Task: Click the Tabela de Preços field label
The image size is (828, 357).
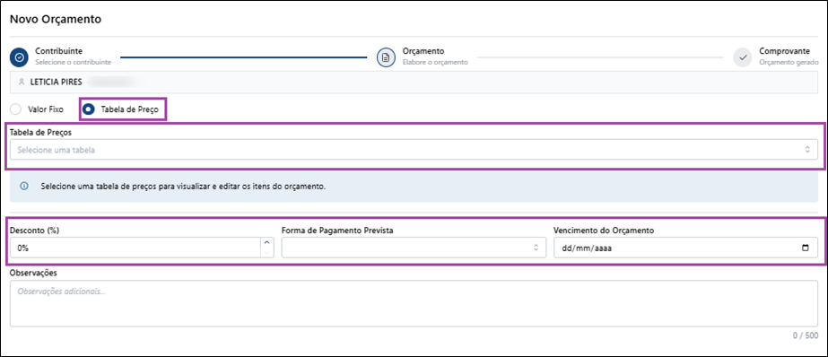Action: tap(40, 132)
